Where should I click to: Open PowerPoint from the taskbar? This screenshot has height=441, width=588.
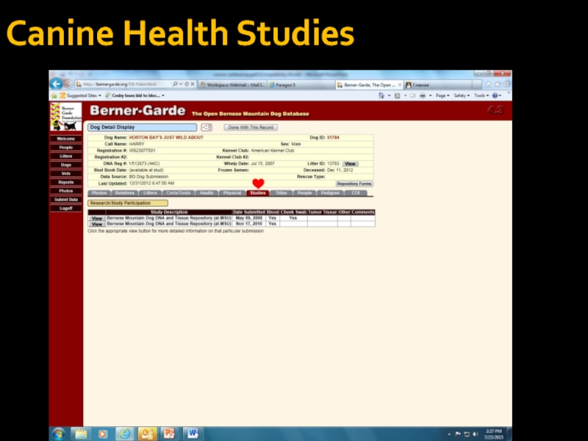click(x=169, y=434)
